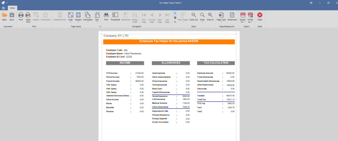Close the print preview with red X
The image size is (338, 141).
(x=260, y=15)
